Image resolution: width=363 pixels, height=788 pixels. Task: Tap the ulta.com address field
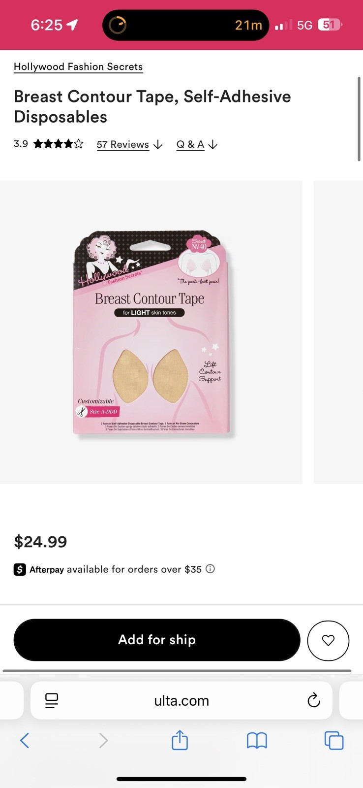tap(181, 700)
